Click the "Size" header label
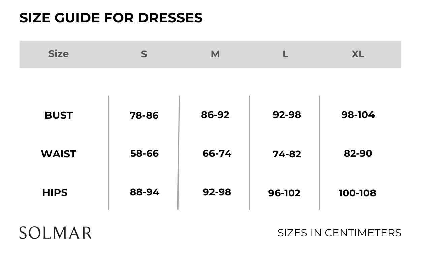421x254 pixels. pos(58,54)
